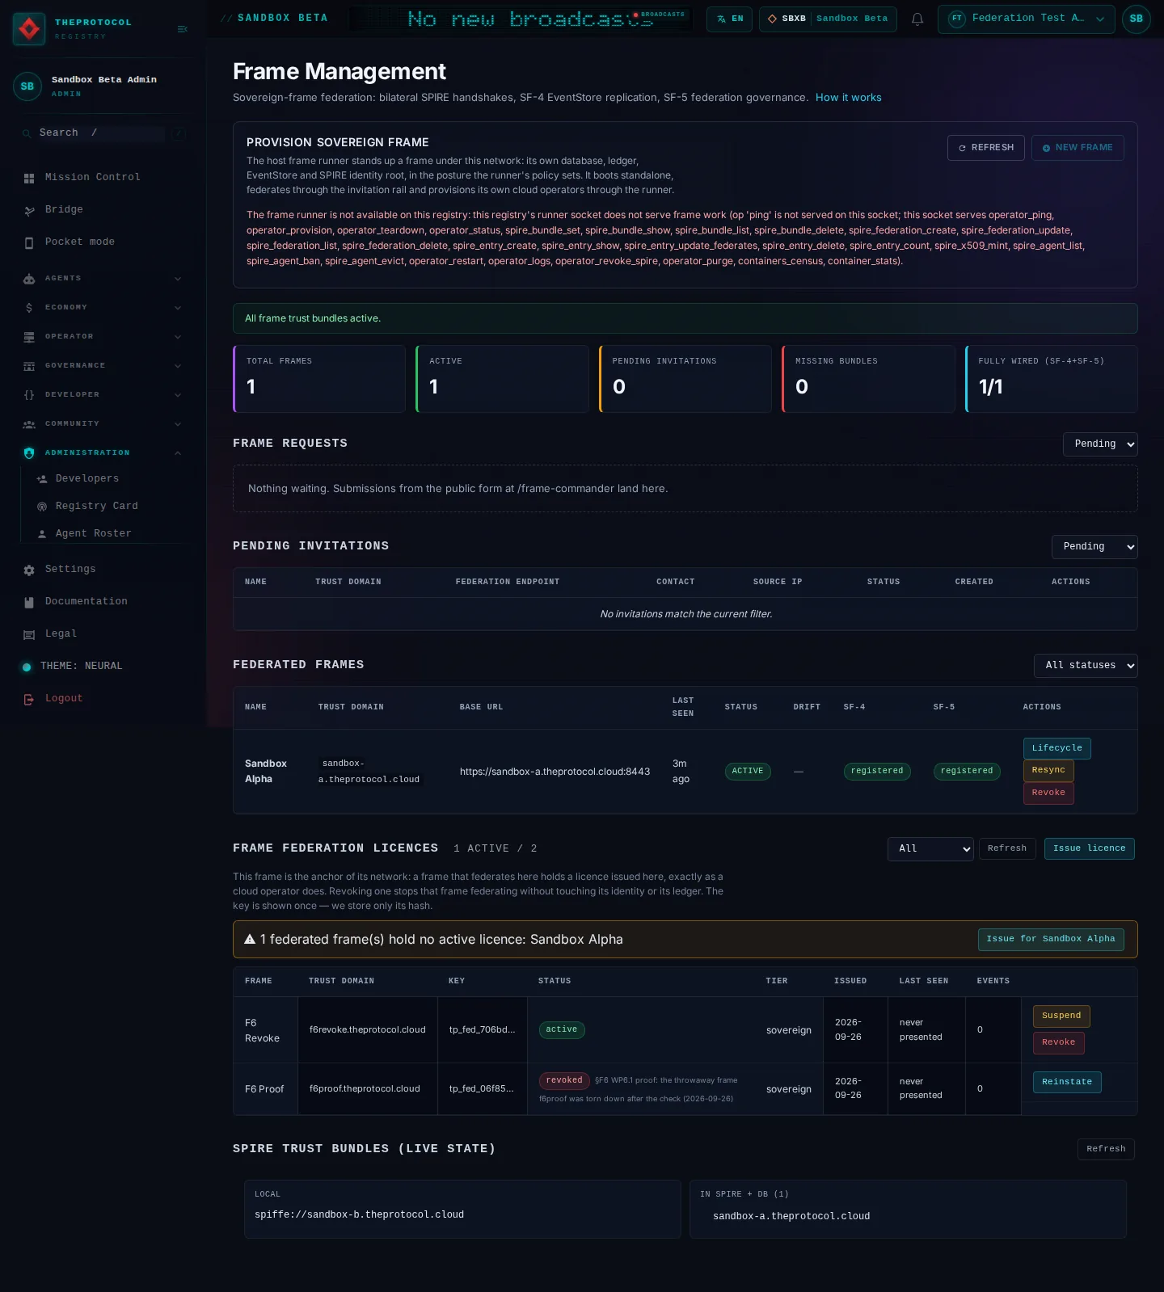Revoke the Sandbox Alpha federated frame

tap(1048, 793)
